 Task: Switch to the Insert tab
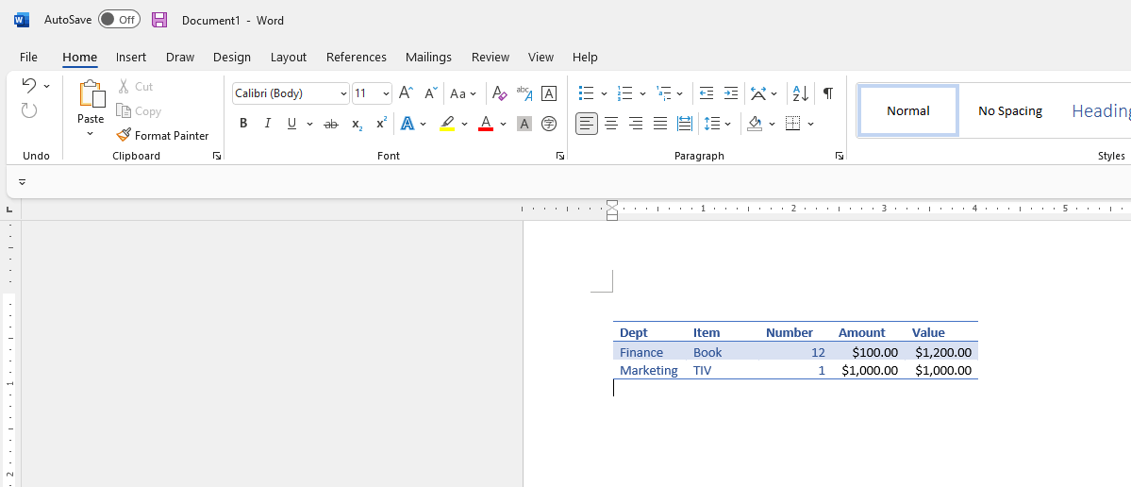131,57
